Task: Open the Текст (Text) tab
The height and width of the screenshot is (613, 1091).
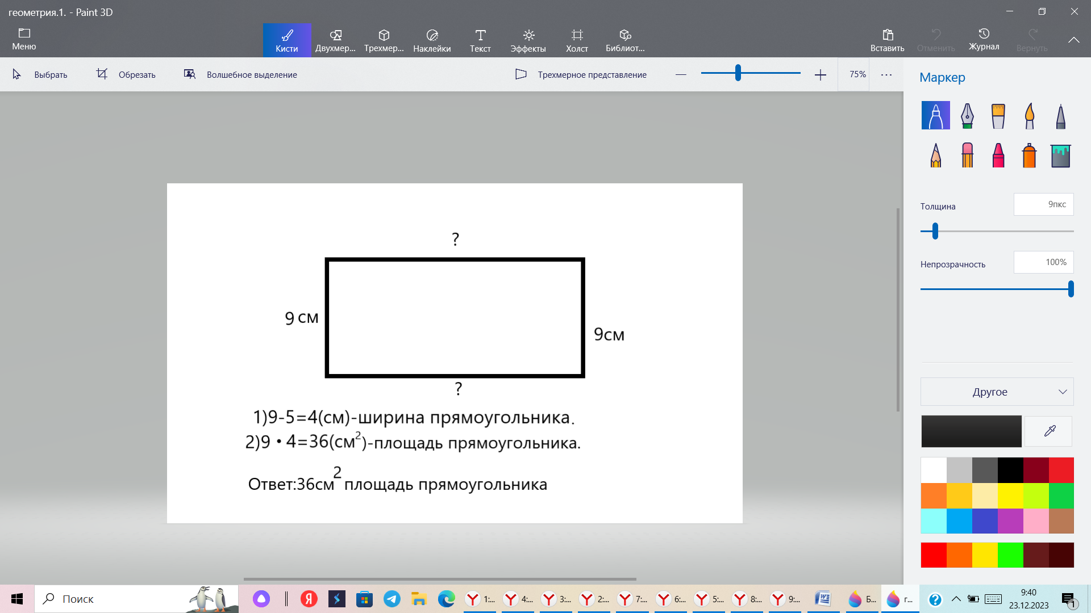Action: (x=480, y=40)
